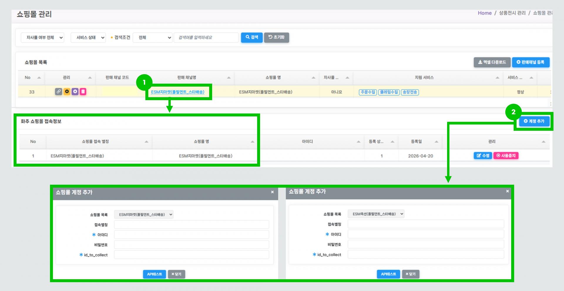Click 수정 edit button for account row

click(x=483, y=156)
